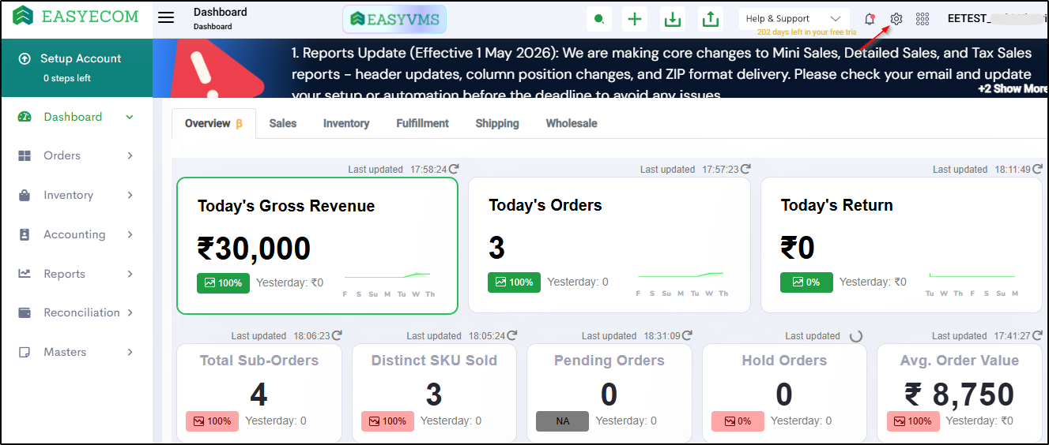The width and height of the screenshot is (1049, 445).
Task: Click the settings gear icon
Action: pos(896,19)
